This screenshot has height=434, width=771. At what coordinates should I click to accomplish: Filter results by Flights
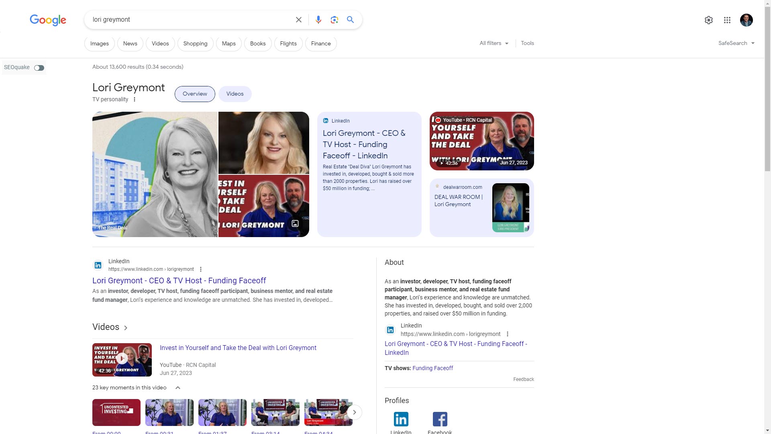288,44
